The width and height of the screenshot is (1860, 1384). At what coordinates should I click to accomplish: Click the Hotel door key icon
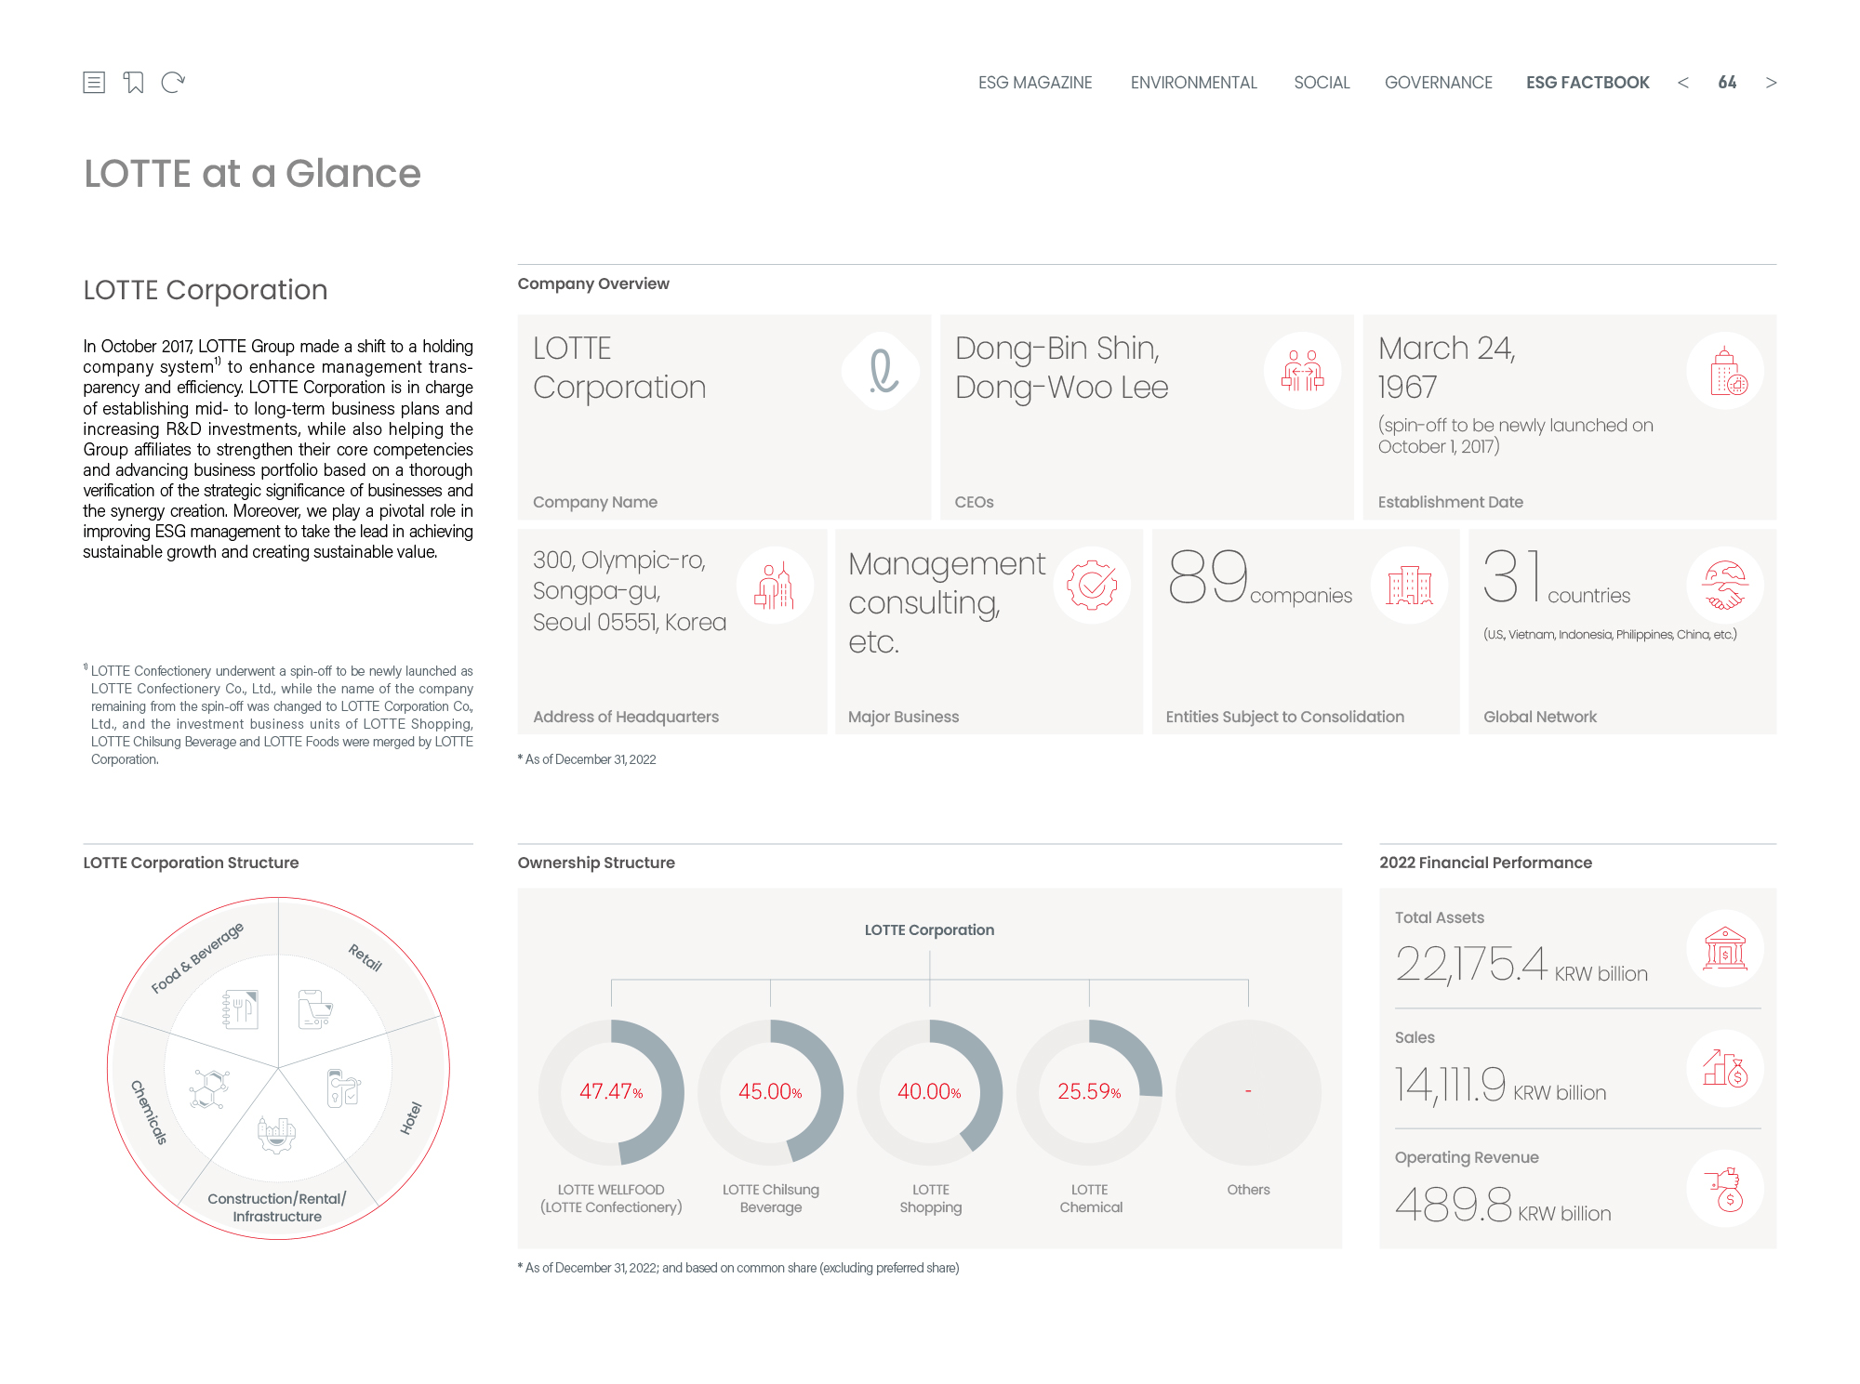pos(343,1087)
